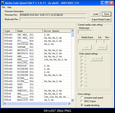The image size is (115, 113).
Task: Click the Ext. input field
Action: (100, 41)
